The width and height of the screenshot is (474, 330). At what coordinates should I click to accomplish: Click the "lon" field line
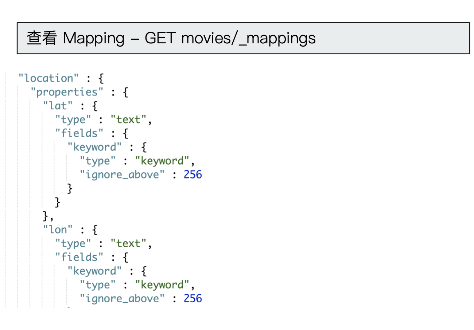click(70, 230)
